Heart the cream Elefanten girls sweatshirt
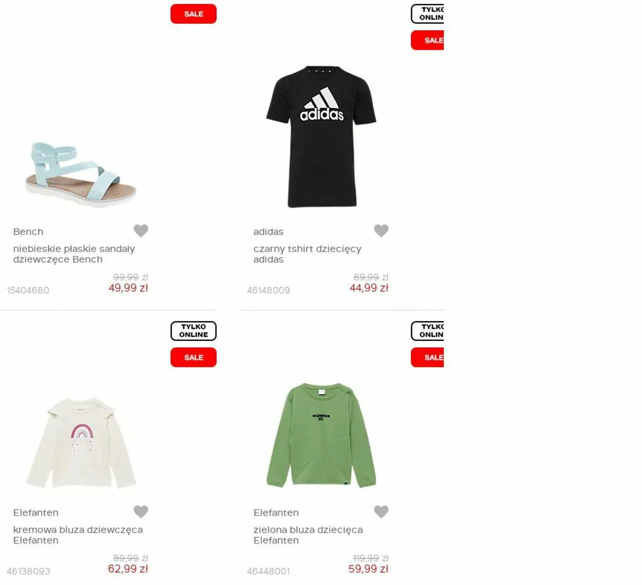The height and width of the screenshot is (585, 642). coord(141,512)
